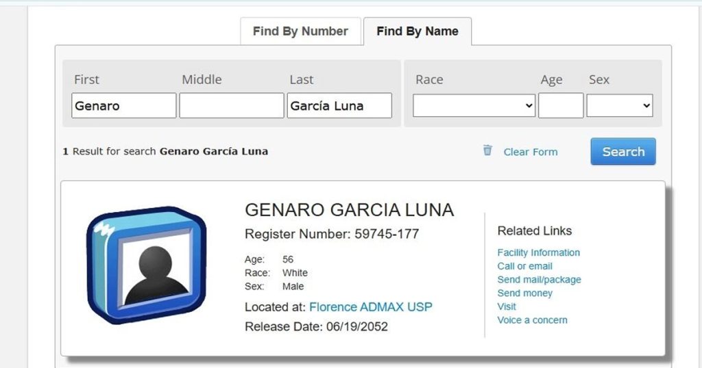Open the Race dropdown

pos(474,106)
